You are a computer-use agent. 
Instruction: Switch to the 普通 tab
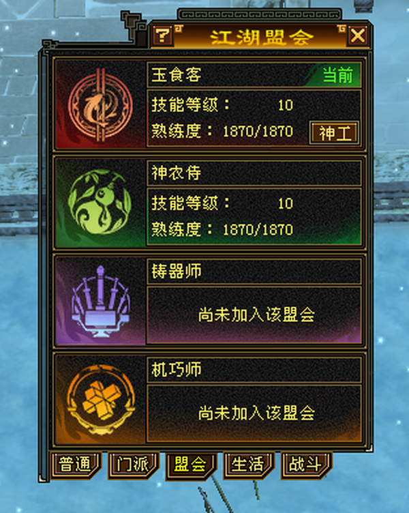(x=75, y=465)
